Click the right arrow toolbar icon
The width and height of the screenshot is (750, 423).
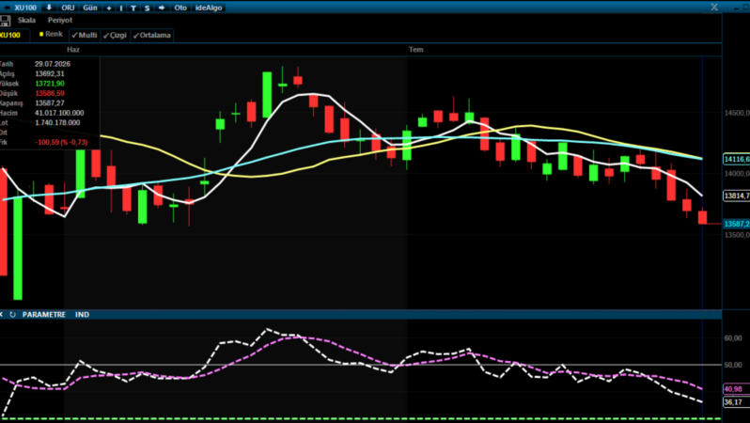pos(162,8)
